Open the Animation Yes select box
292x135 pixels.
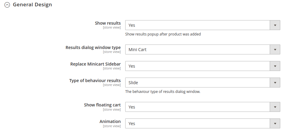point(203,124)
